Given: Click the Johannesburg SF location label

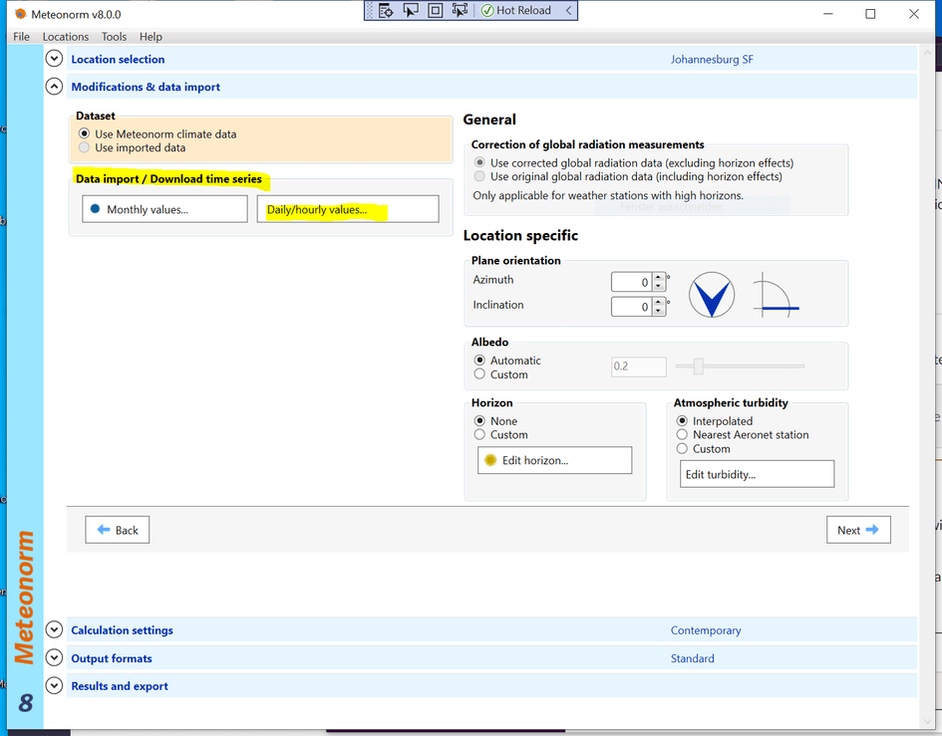Looking at the screenshot, I should 712,59.
